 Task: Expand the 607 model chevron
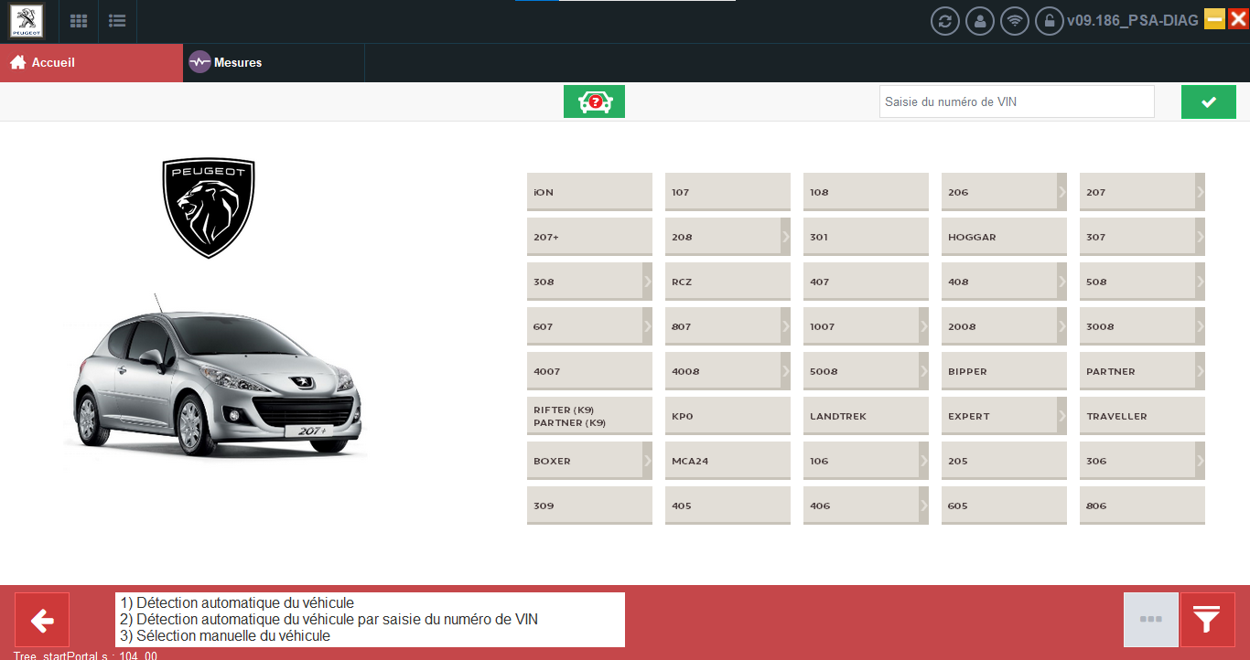(x=647, y=326)
